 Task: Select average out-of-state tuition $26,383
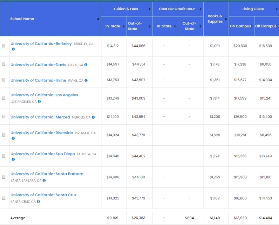tap(138, 218)
